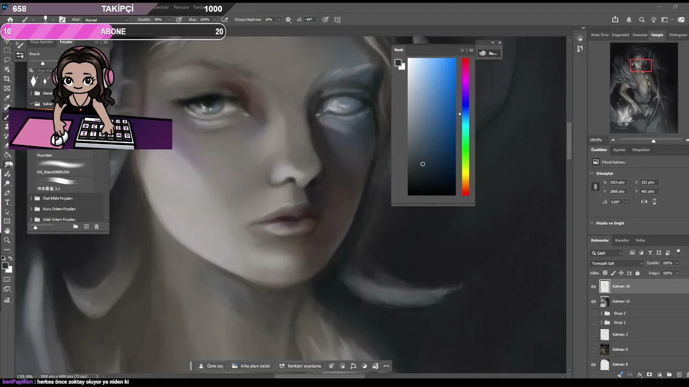Open the blend Mod dropdown set to Normal
The width and height of the screenshot is (689, 387).
pos(107,20)
